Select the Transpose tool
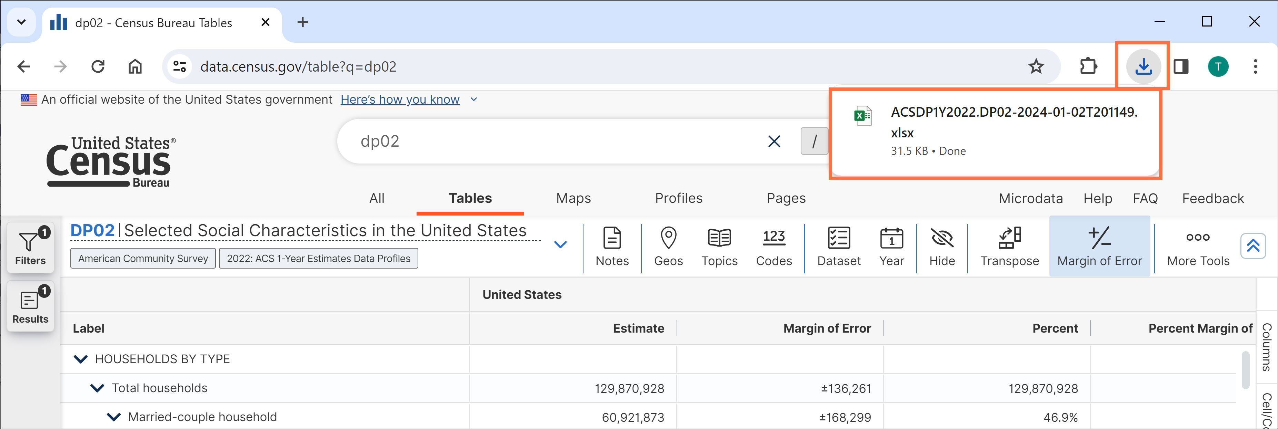 [x=1010, y=246]
